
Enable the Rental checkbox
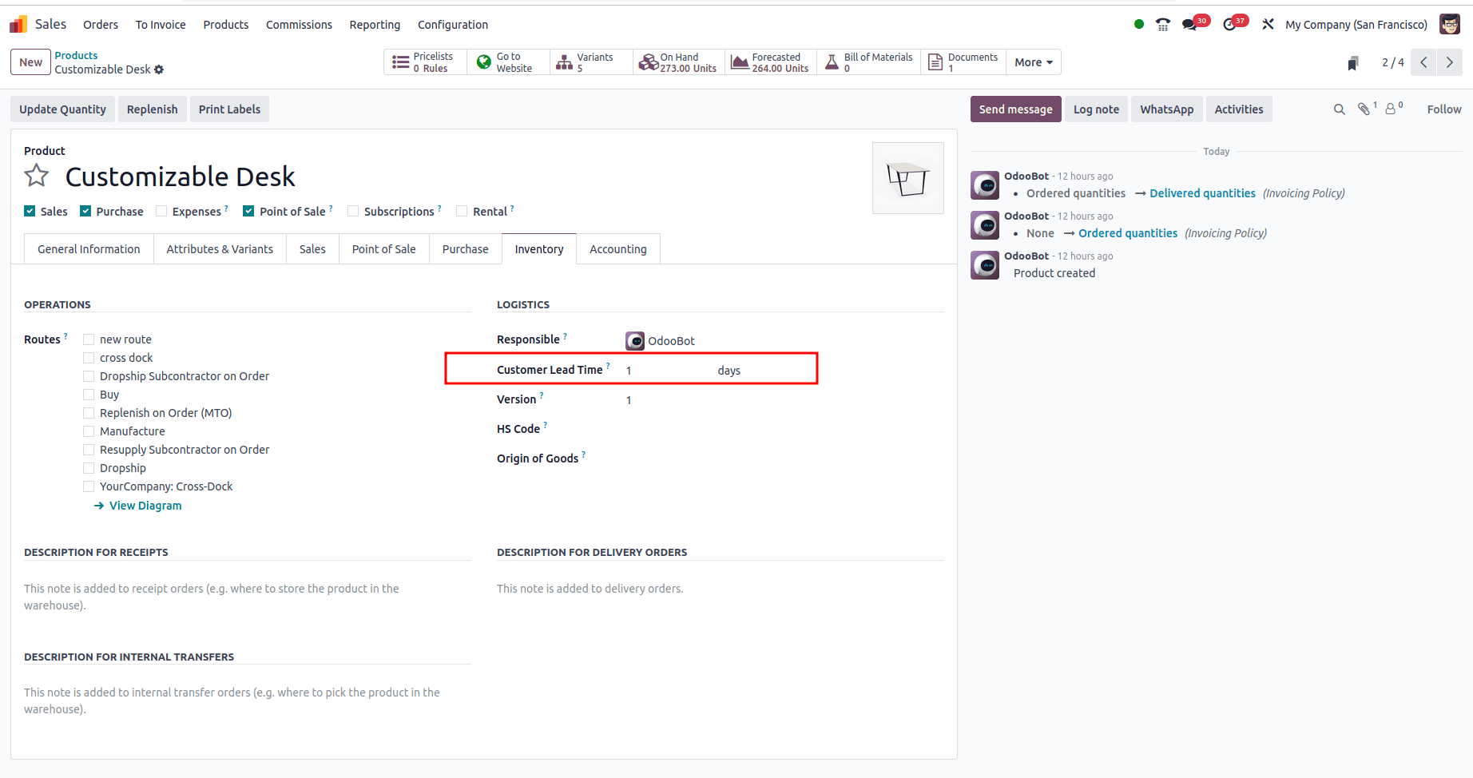[x=462, y=211]
